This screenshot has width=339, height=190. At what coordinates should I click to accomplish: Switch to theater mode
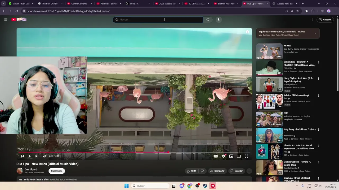point(239,156)
